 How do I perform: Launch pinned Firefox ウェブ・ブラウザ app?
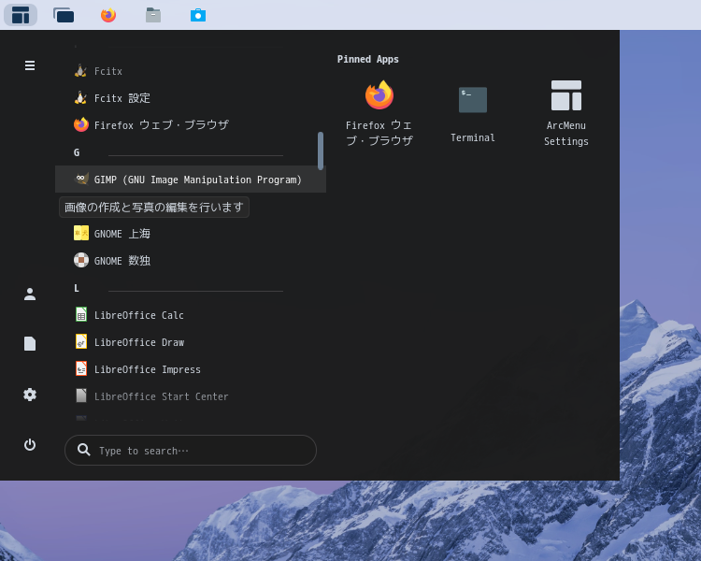pos(379,113)
